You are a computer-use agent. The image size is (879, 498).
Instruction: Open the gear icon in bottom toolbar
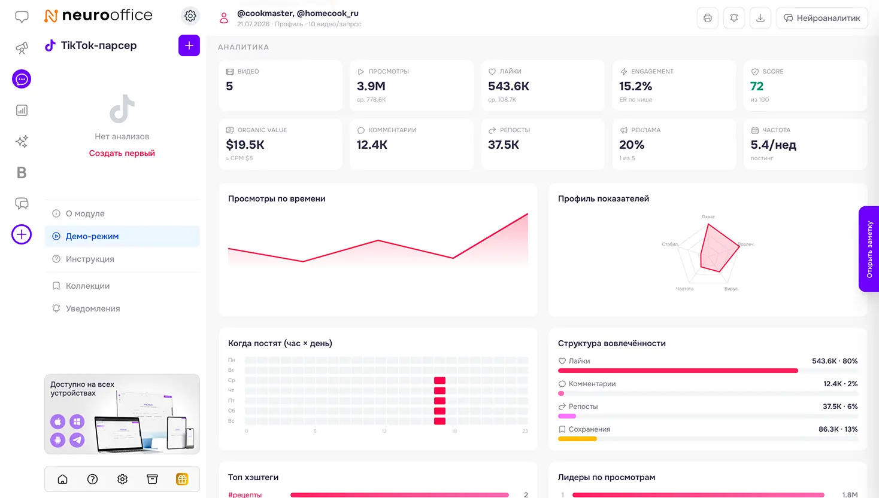122,479
